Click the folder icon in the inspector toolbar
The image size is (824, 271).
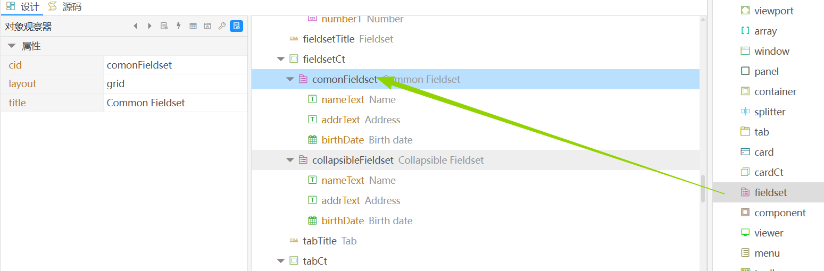tap(207, 26)
